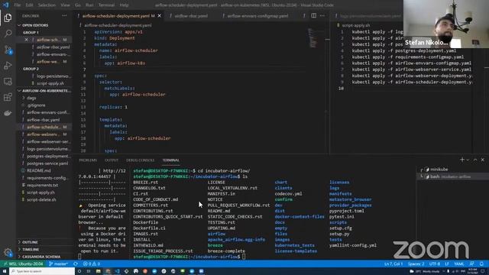489x275 pixels.
Task: Open the File menu
Action: point(18,5)
